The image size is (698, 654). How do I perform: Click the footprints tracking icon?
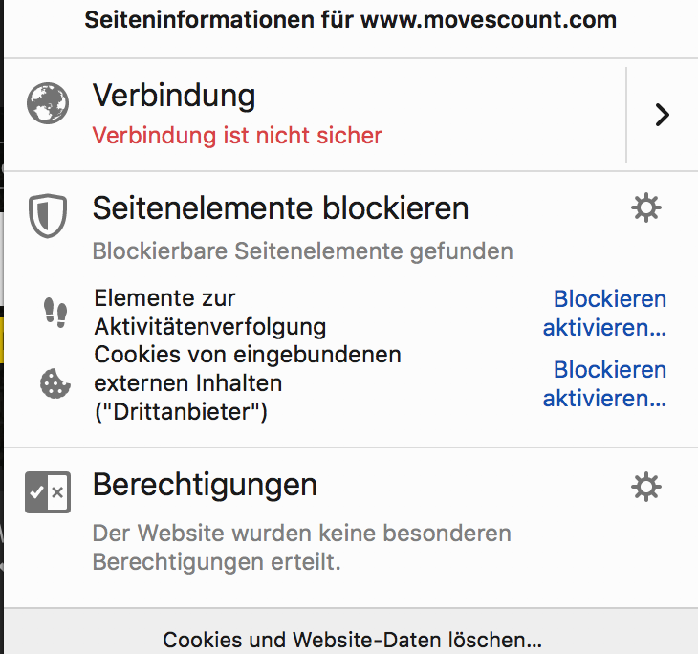[x=55, y=313]
